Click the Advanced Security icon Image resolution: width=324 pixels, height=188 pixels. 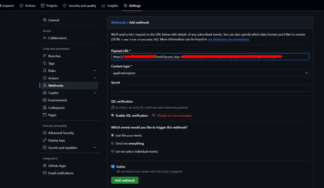(45, 133)
